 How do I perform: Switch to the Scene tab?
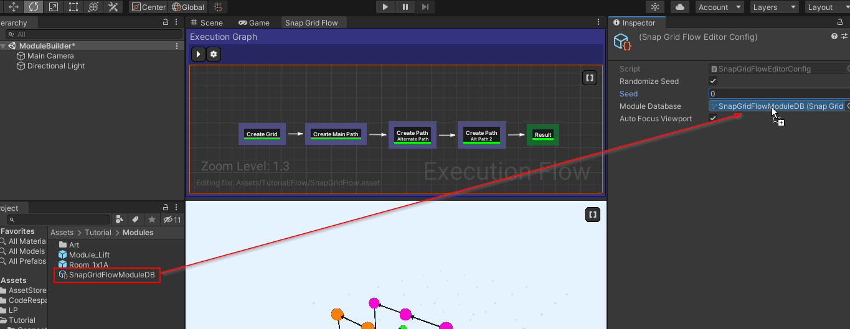(x=206, y=22)
